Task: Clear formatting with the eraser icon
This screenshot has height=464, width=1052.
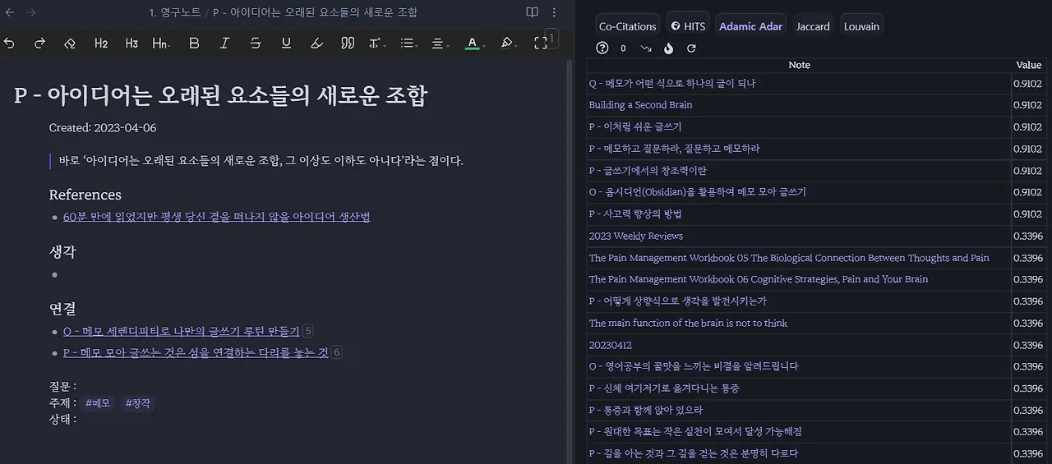Action: (70, 43)
